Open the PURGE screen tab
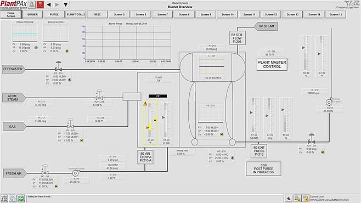 point(54,14)
